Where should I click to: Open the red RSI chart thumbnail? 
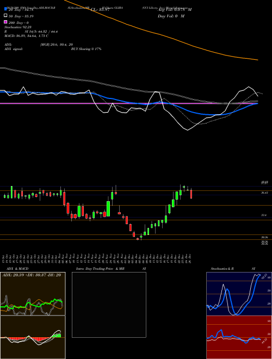(x=239, y=337)
